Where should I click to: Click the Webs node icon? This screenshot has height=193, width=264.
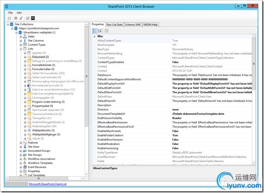point(25,36)
